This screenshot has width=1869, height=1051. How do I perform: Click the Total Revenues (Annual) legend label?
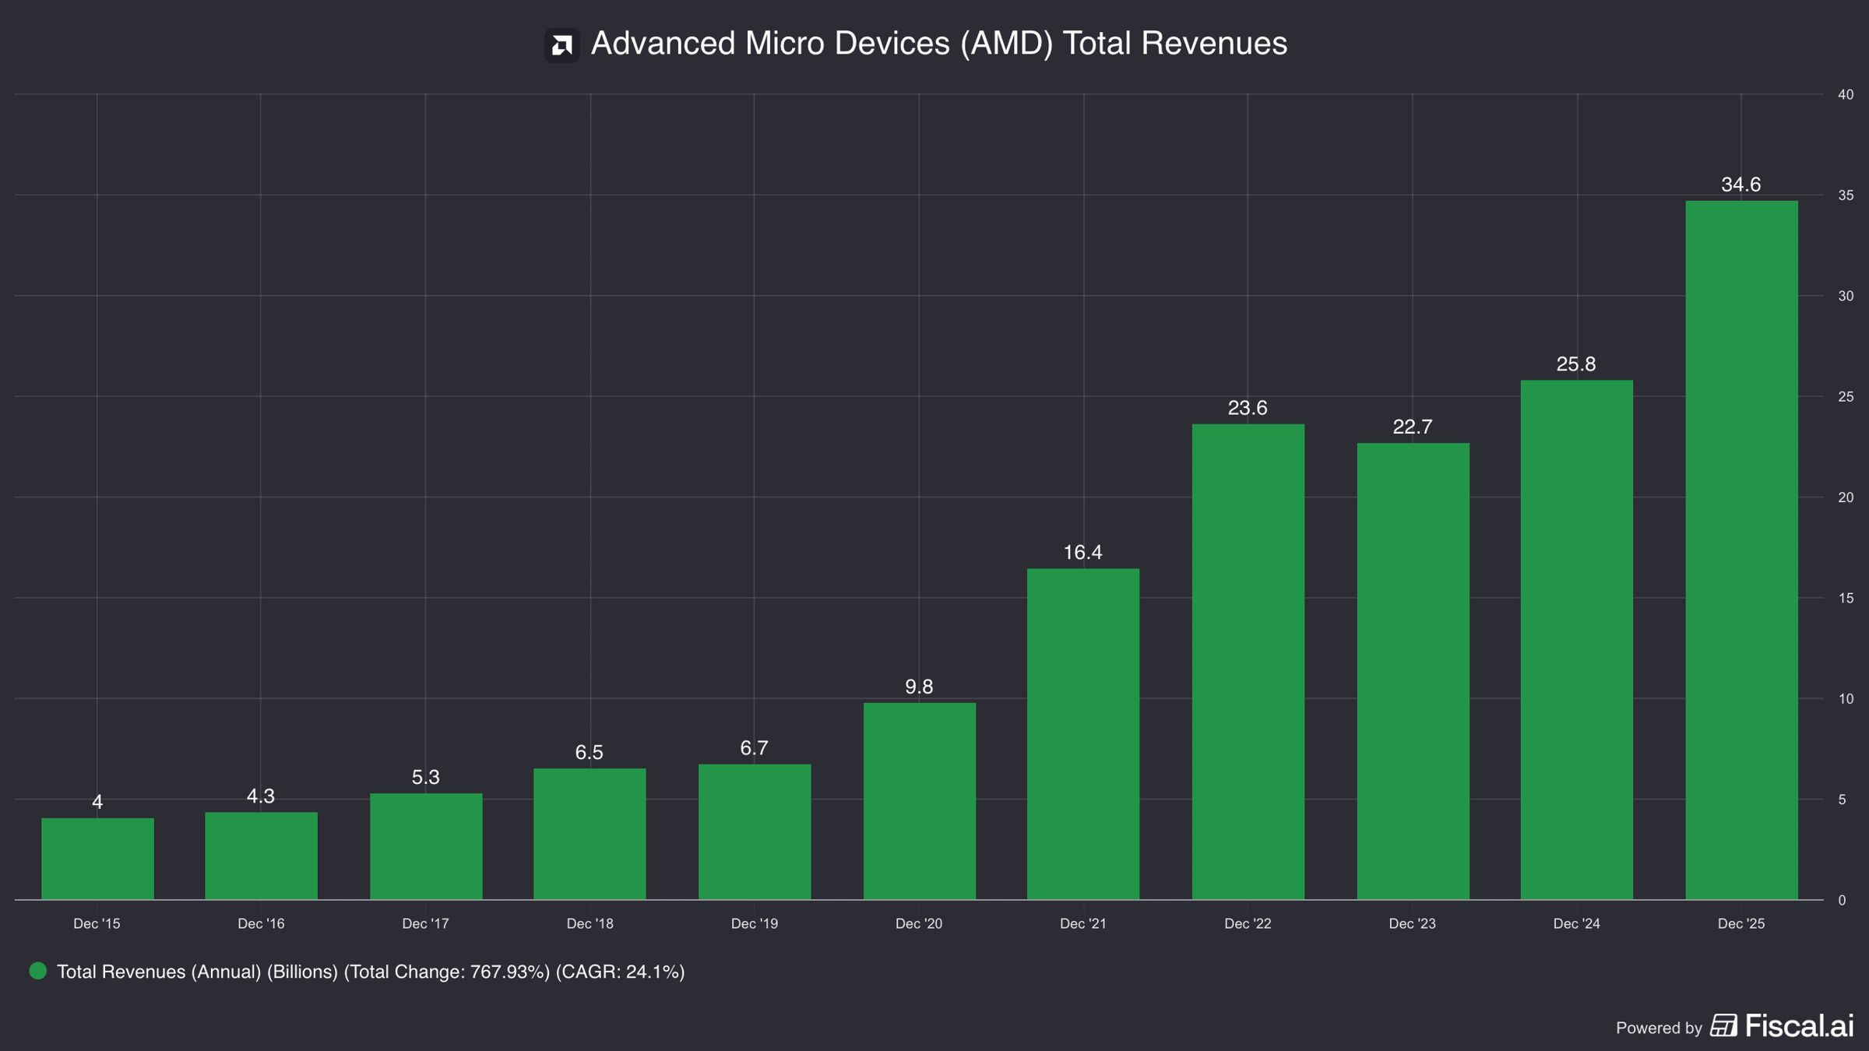[x=371, y=972]
